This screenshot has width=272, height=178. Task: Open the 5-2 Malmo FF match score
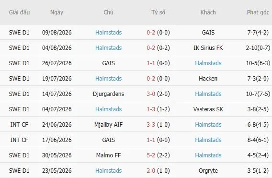[x=151, y=155]
